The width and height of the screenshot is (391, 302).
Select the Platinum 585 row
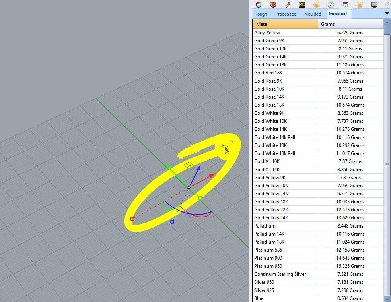(x=318, y=250)
